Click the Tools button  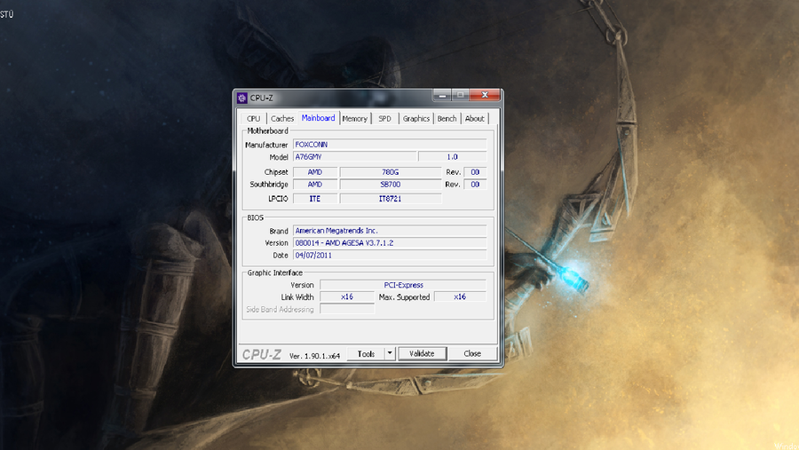[366, 353]
